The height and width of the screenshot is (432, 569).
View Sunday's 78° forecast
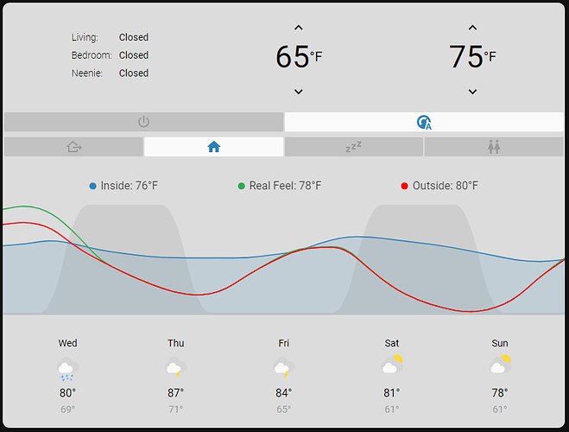500,393
